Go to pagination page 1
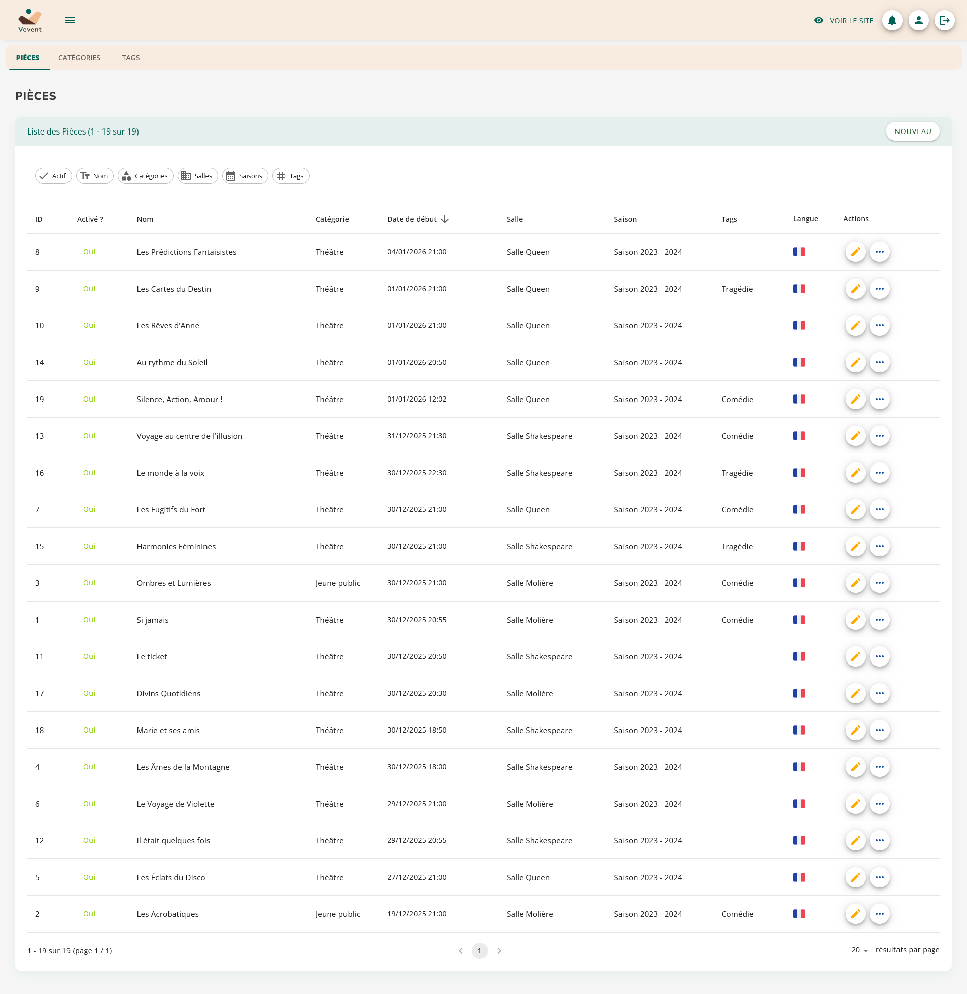 tap(479, 950)
